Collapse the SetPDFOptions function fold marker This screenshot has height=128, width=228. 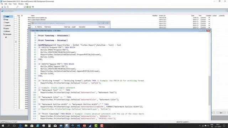(37, 45)
